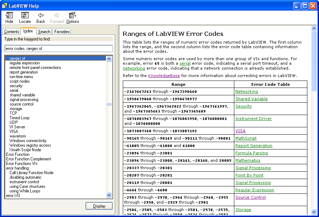Open the Networking error code table link

point(246,91)
